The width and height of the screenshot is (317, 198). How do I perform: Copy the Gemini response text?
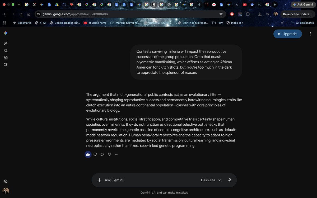coord(109,154)
